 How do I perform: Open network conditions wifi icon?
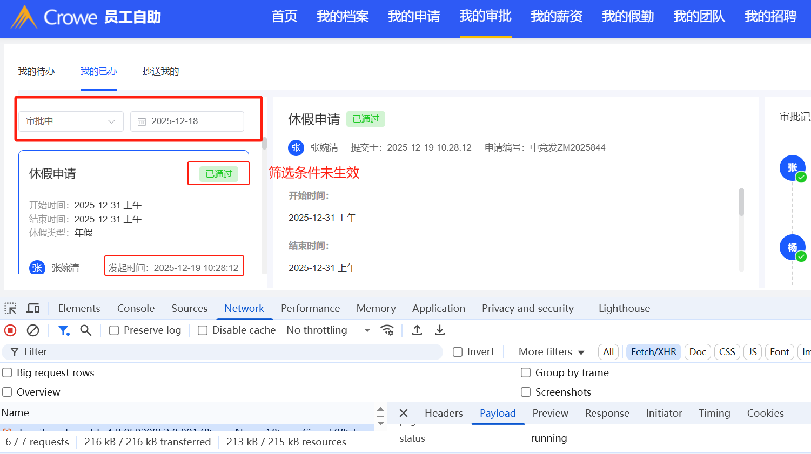tap(387, 330)
